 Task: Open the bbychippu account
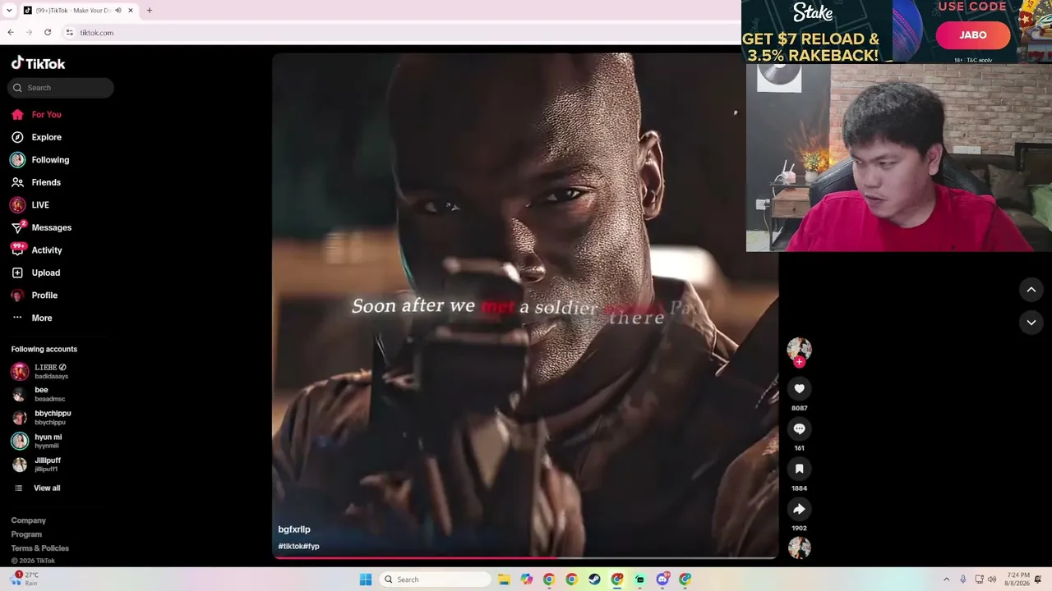click(41, 417)
